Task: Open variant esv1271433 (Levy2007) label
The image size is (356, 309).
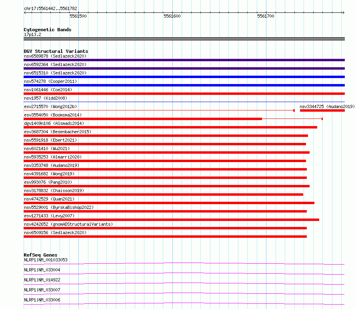Action: click(x=49, y=216)
